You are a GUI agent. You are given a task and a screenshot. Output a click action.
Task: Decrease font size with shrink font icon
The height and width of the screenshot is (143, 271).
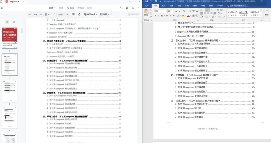click(180, 11)
